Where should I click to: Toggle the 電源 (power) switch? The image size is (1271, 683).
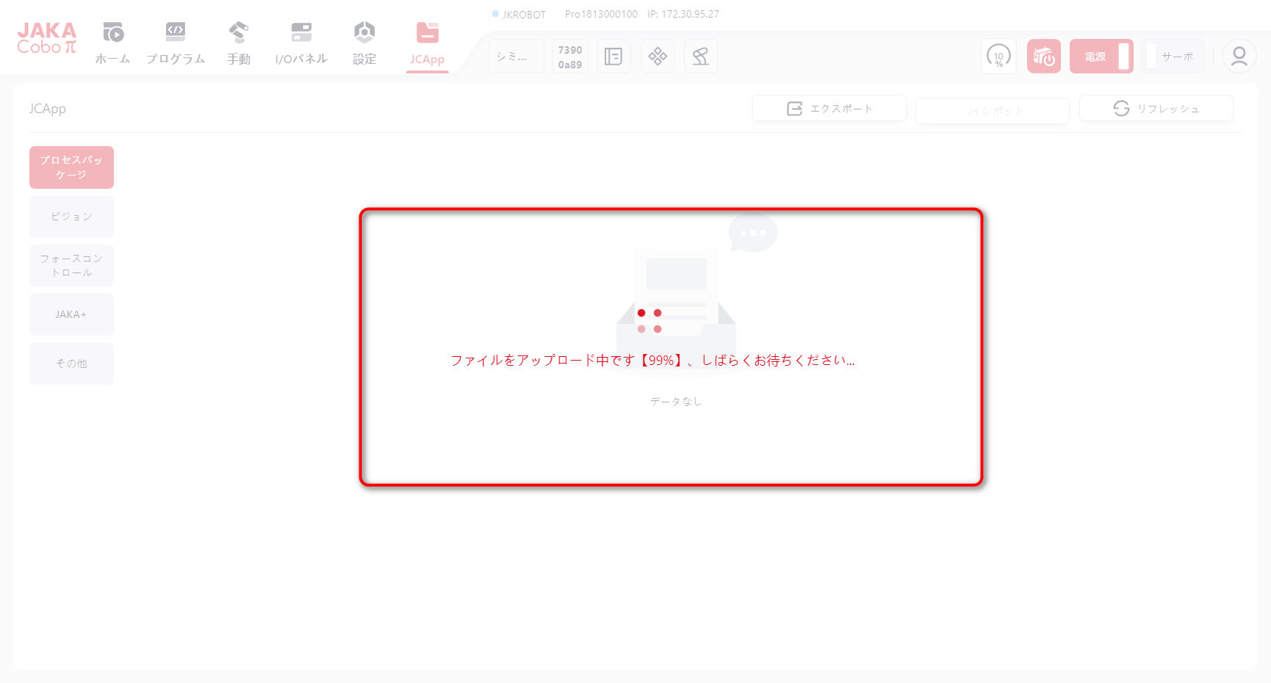[x=1101, y=57]
